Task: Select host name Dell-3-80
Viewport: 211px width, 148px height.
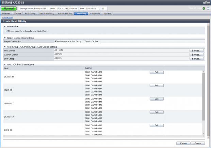Action: (8, 130)
